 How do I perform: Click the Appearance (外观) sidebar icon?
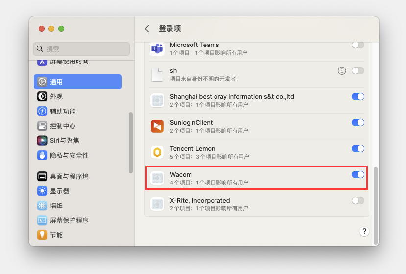click(42, 96)
